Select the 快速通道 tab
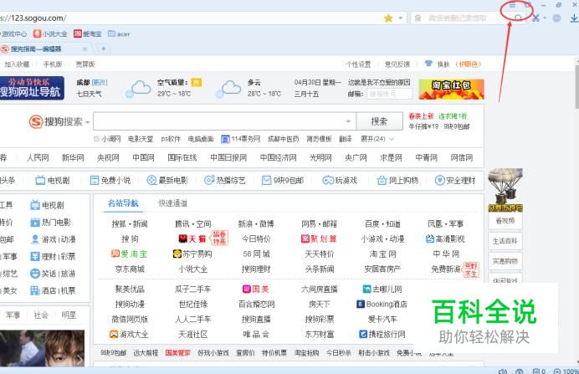Image resolution: width=579 pixels, height=374 pixels. click(x=173, y=203)
